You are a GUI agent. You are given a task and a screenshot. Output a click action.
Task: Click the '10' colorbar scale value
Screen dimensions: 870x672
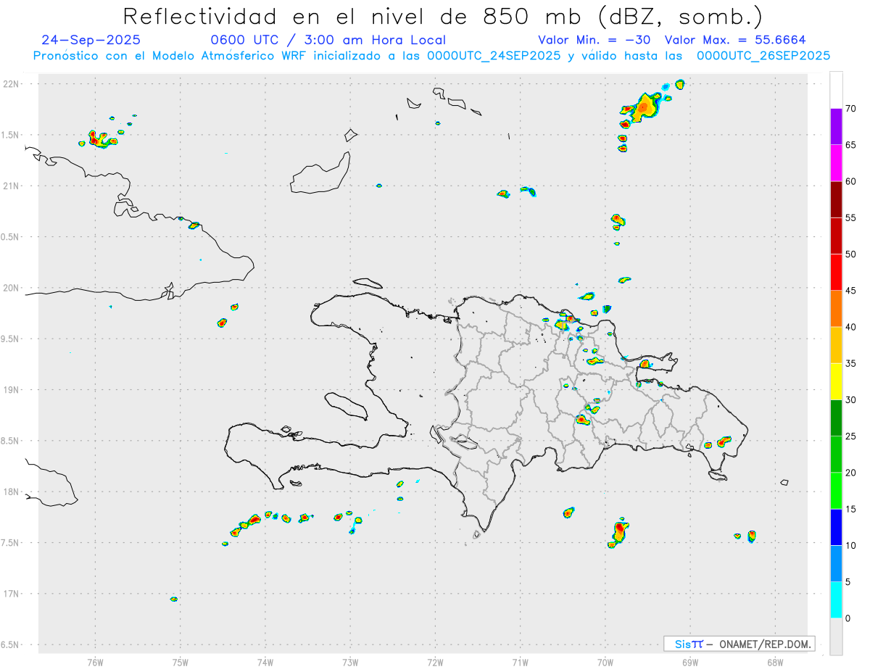[x=851, y=545]
